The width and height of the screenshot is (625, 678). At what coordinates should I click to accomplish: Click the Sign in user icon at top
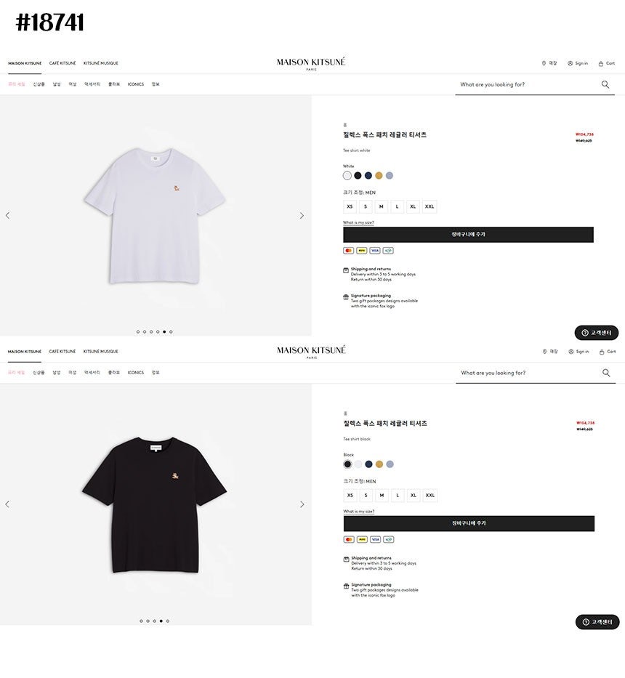[x=570, y=63]
